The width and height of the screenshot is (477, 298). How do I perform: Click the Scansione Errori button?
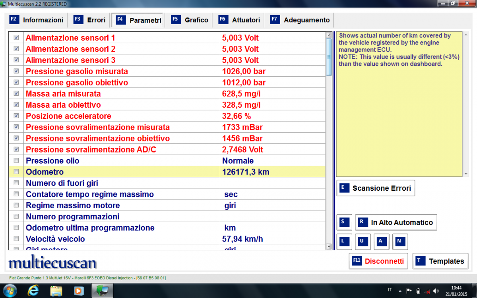376,188
